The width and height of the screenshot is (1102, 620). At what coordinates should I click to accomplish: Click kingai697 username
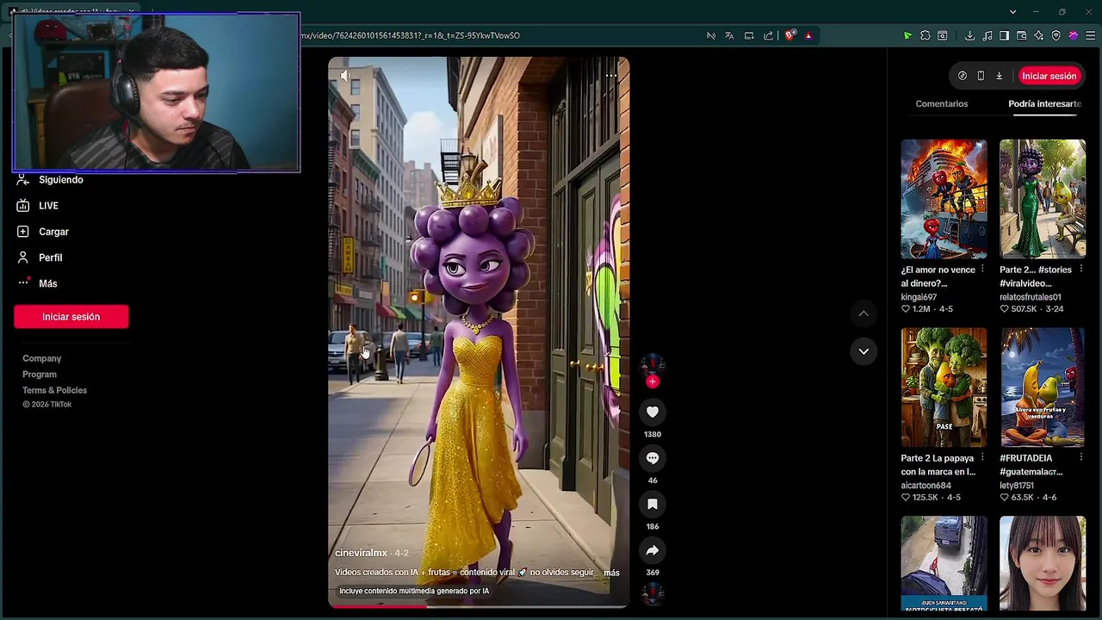(919, 297)
